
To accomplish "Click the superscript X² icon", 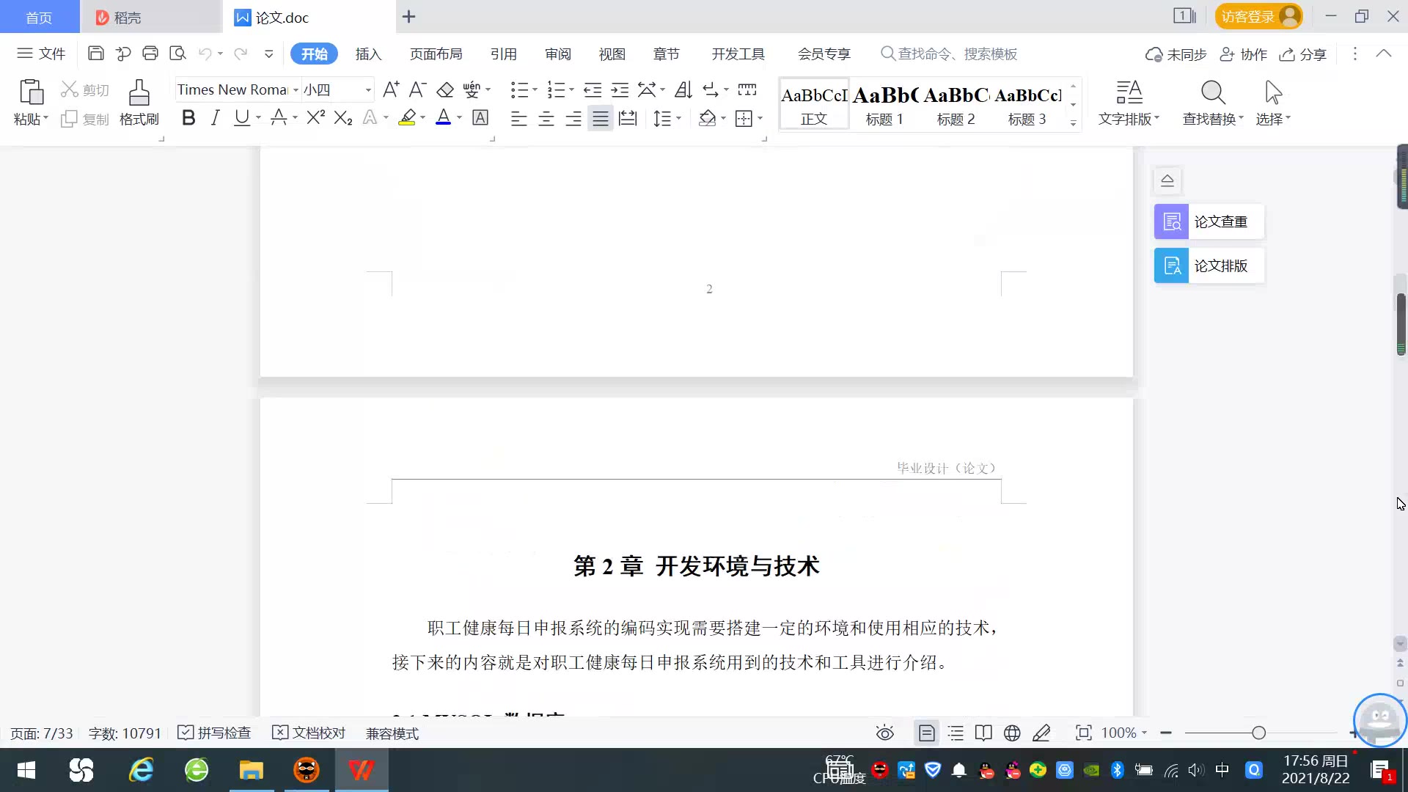I will pos(315,118).
